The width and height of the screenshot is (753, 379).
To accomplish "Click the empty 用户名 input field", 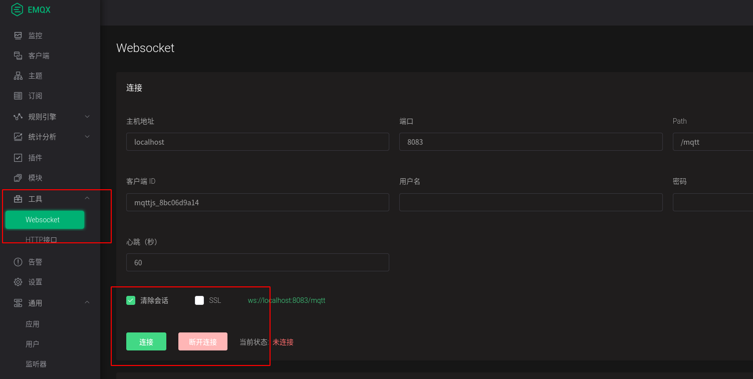I will click(531, 202).
